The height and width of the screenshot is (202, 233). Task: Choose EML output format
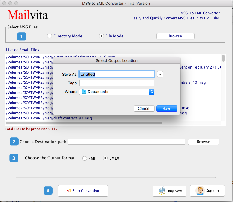[x=85, y=158]
